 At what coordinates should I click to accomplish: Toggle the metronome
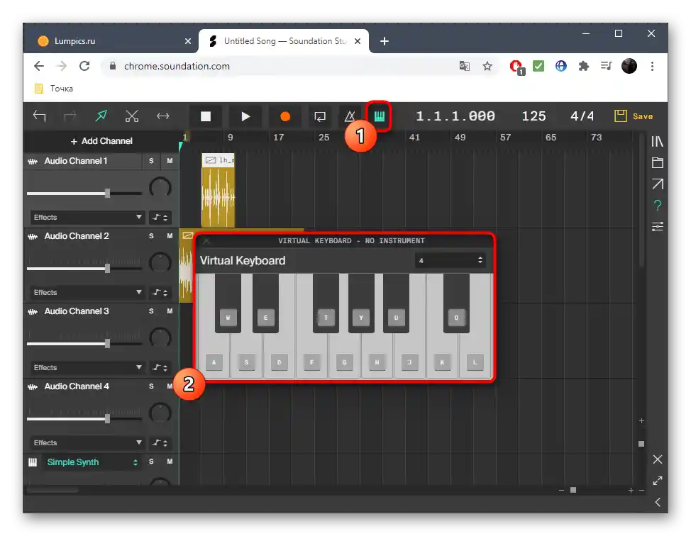click(350, 116)
